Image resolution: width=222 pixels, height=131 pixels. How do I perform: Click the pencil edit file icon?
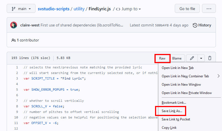tap(192, 58)
